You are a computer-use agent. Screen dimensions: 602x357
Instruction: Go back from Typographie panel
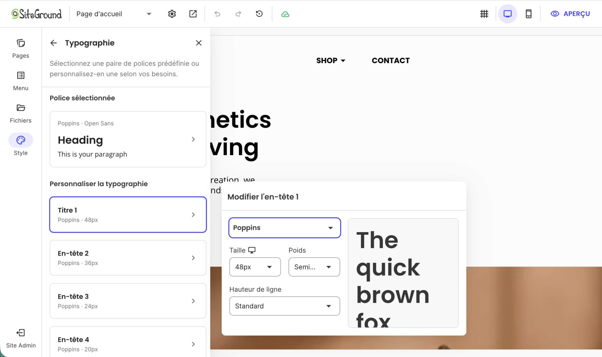[x=54, y=43]
